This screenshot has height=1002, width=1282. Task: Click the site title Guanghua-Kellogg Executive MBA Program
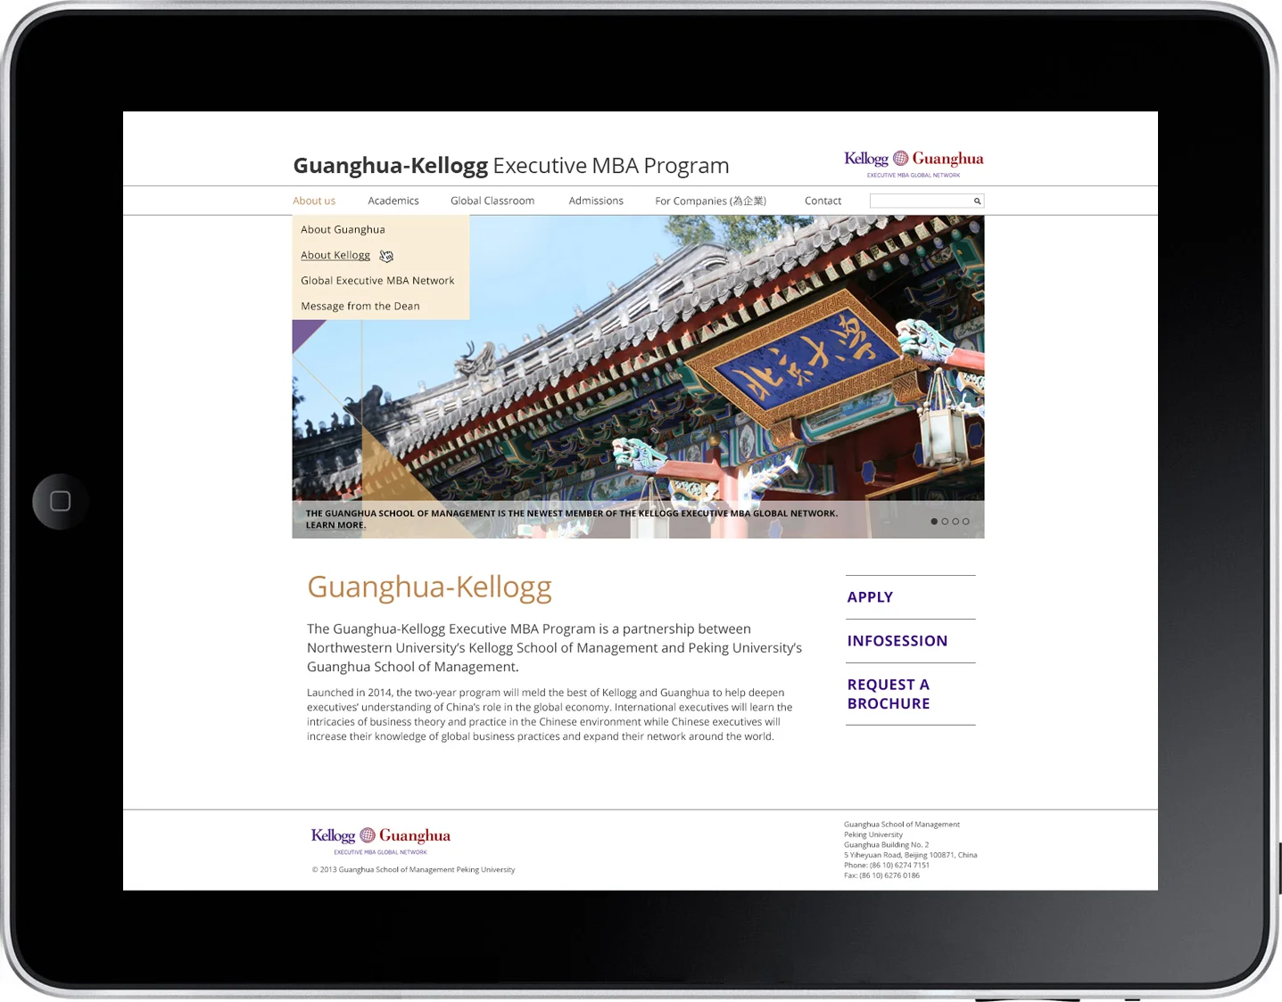[x=511, y=166]
